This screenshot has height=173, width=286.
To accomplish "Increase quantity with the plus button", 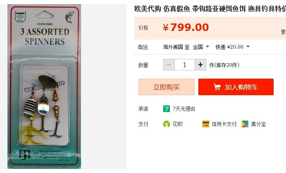I will [x=200, y=65].
